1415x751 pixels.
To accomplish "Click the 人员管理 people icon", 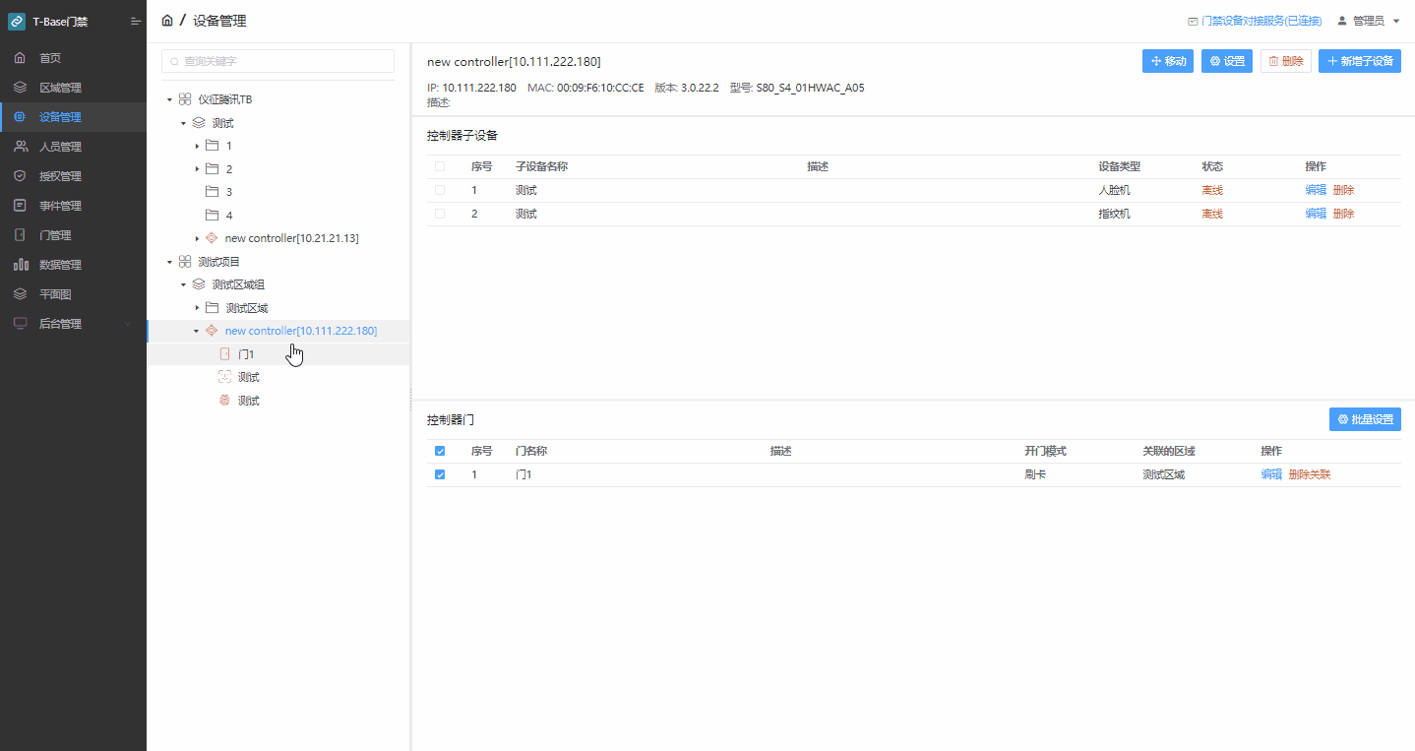I will click(20, 147).
